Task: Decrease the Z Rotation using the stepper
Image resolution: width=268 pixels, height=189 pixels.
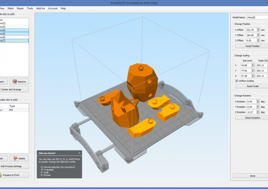Action: click(x=258, y=113)
